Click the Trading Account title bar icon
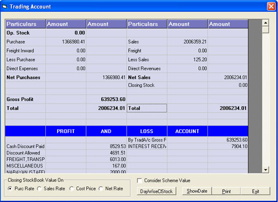Image resolution: width=278 pixels, height=202 pixels. coord(4,6)
